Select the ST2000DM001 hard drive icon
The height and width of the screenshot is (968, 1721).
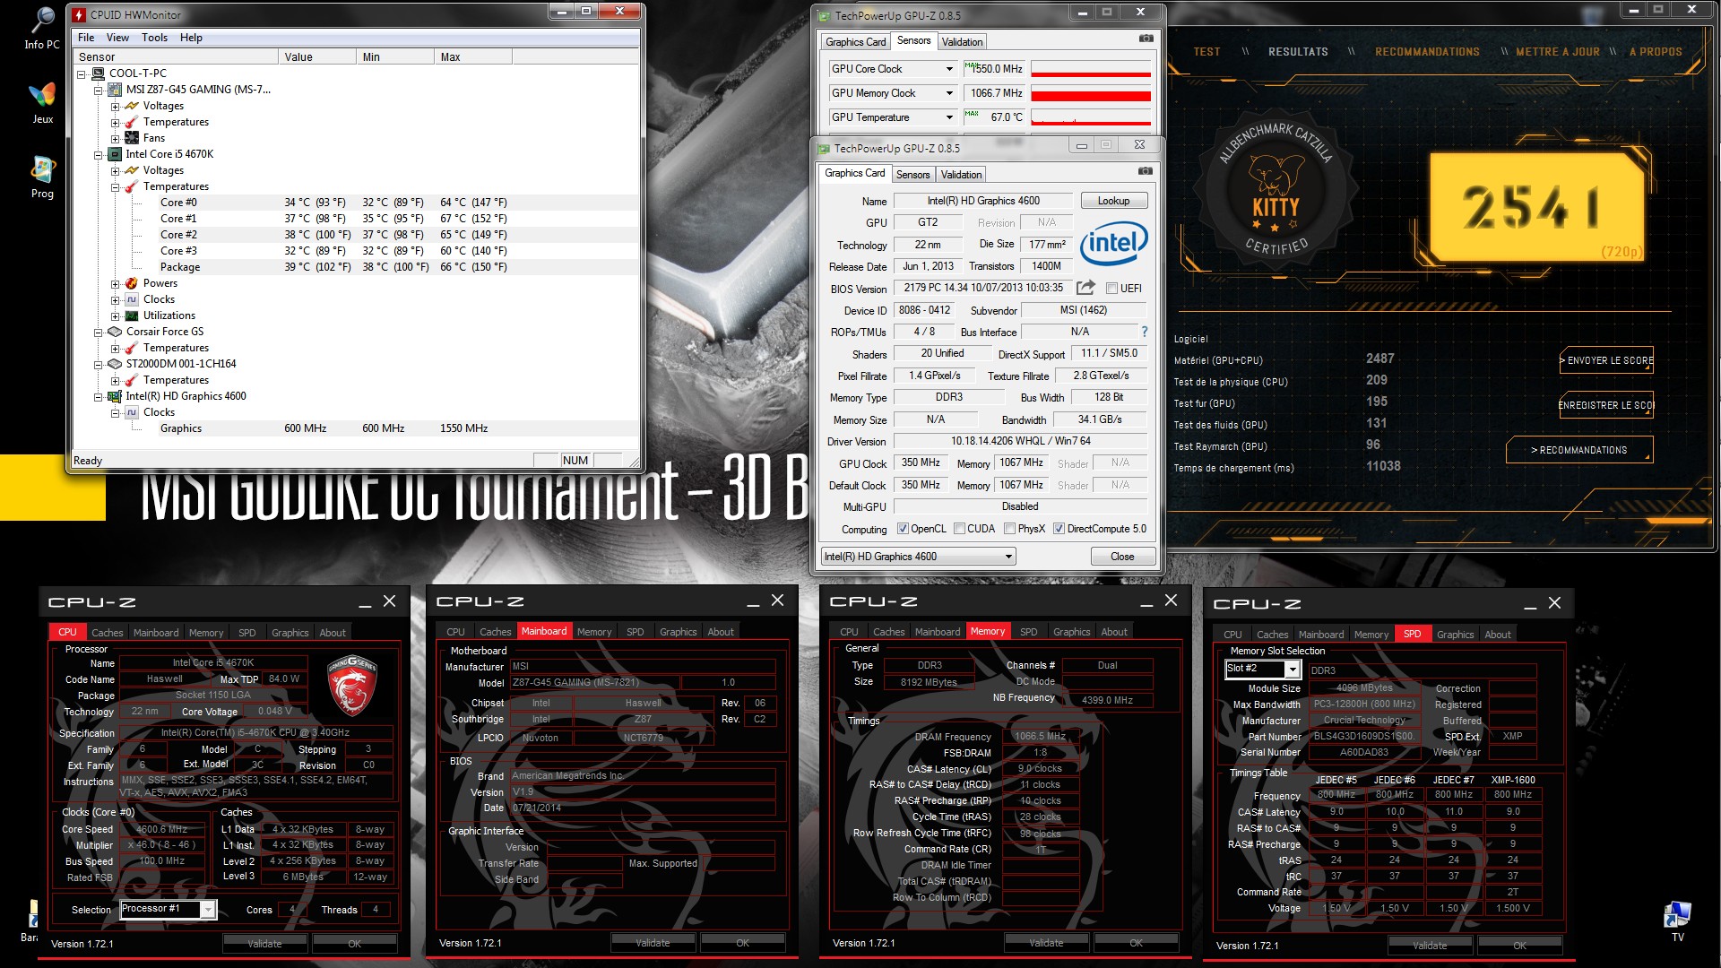[x=115, y=364]
